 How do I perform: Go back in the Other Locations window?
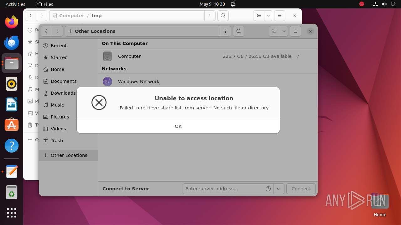coord(46,31)
